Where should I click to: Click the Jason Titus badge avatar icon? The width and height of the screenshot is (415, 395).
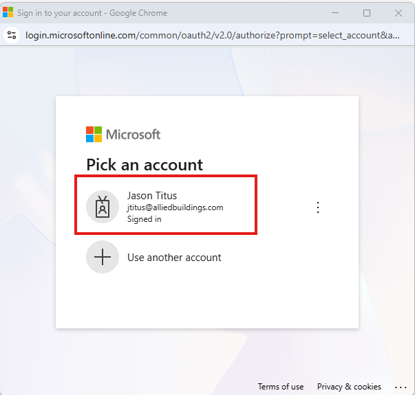[x=103, y=207]
